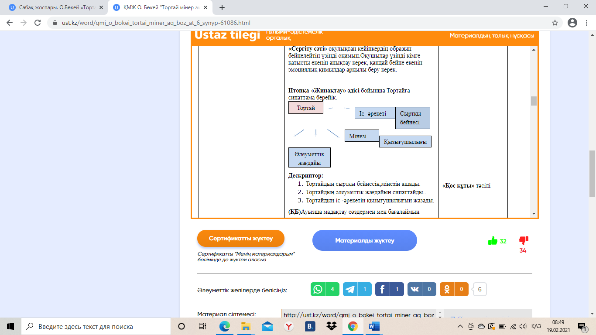
Task: Click the total share count "6"
Action: click(480, 289)
